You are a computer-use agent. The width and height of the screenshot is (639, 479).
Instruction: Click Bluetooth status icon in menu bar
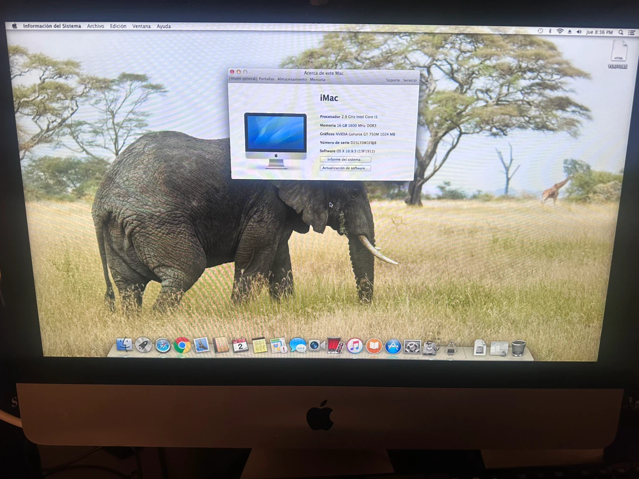(550, 31)
